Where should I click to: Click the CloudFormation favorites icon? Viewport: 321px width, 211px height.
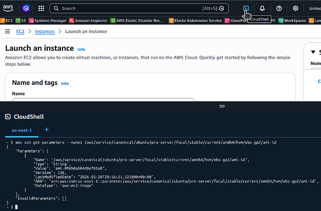click(227, 21)
